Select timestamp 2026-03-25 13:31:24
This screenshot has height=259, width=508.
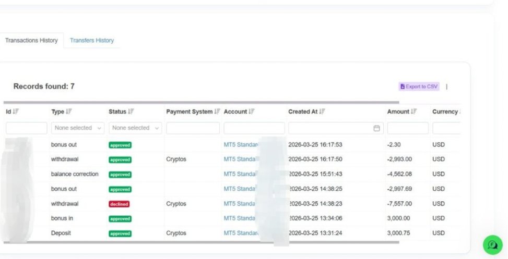point(315,233)
